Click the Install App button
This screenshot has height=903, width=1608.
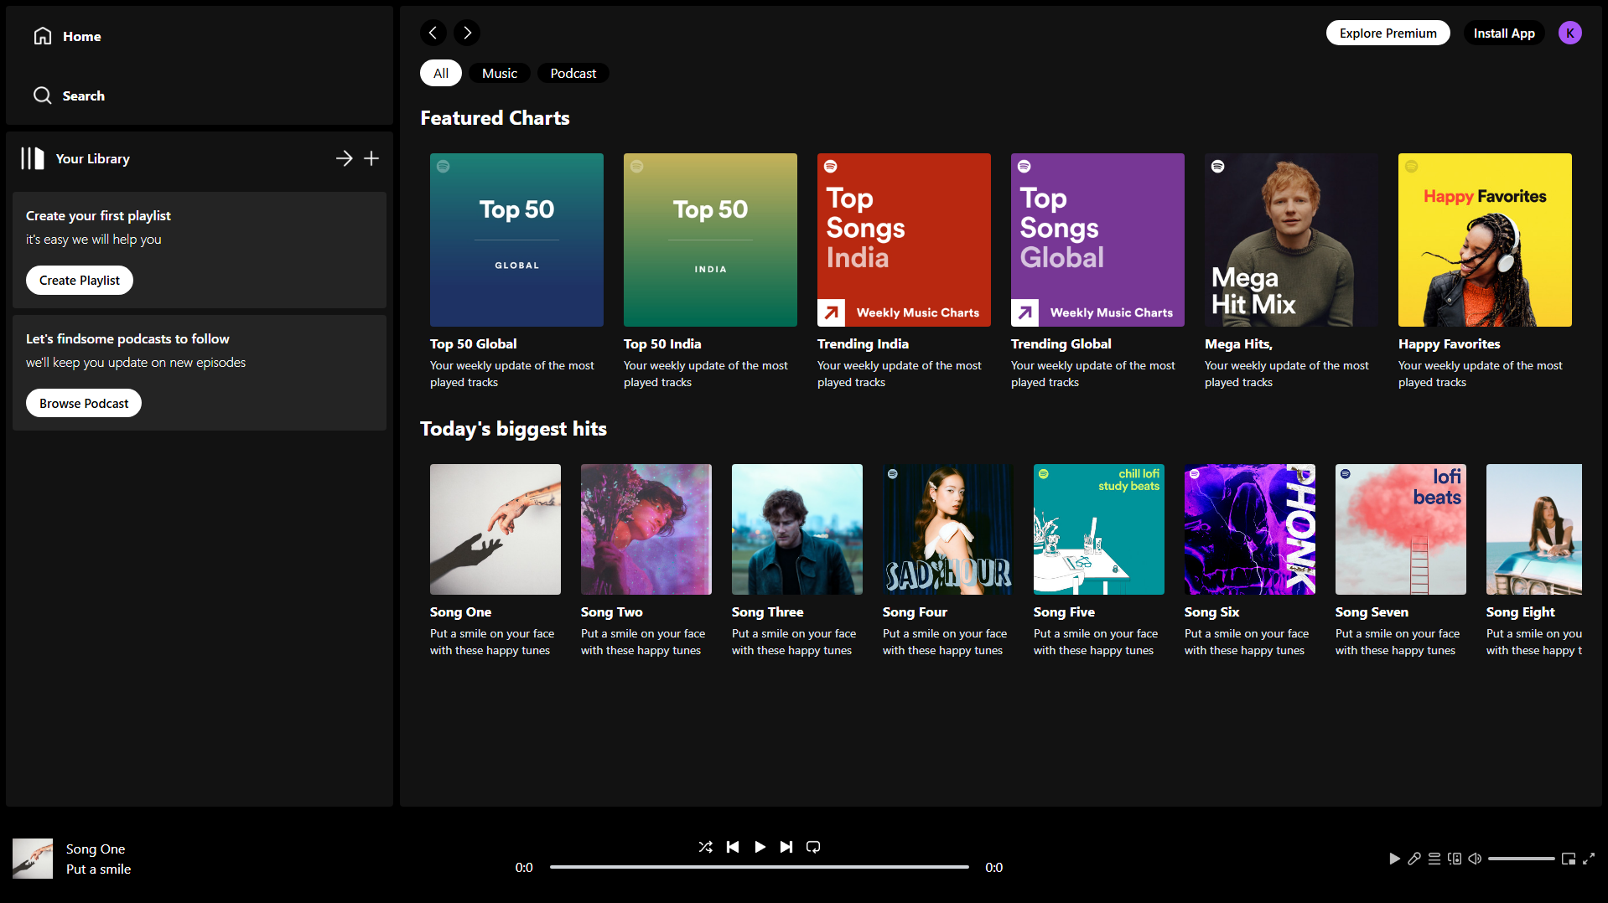(x=1504, y=33)
